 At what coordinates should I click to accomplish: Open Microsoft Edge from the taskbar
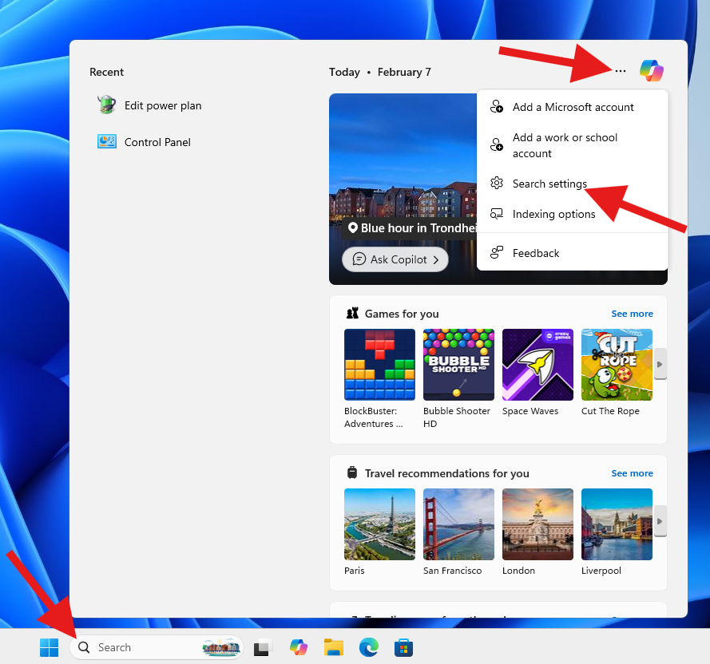click(368, 647)
